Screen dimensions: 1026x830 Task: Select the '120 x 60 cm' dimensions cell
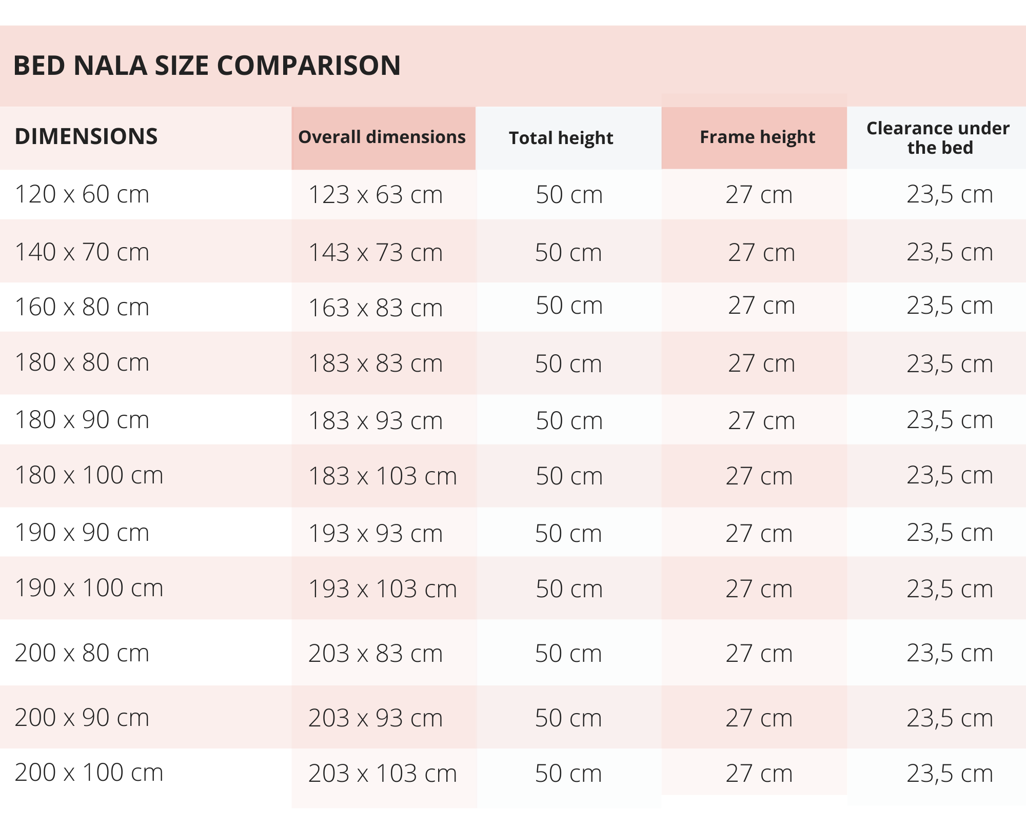[x=82, y=194]
